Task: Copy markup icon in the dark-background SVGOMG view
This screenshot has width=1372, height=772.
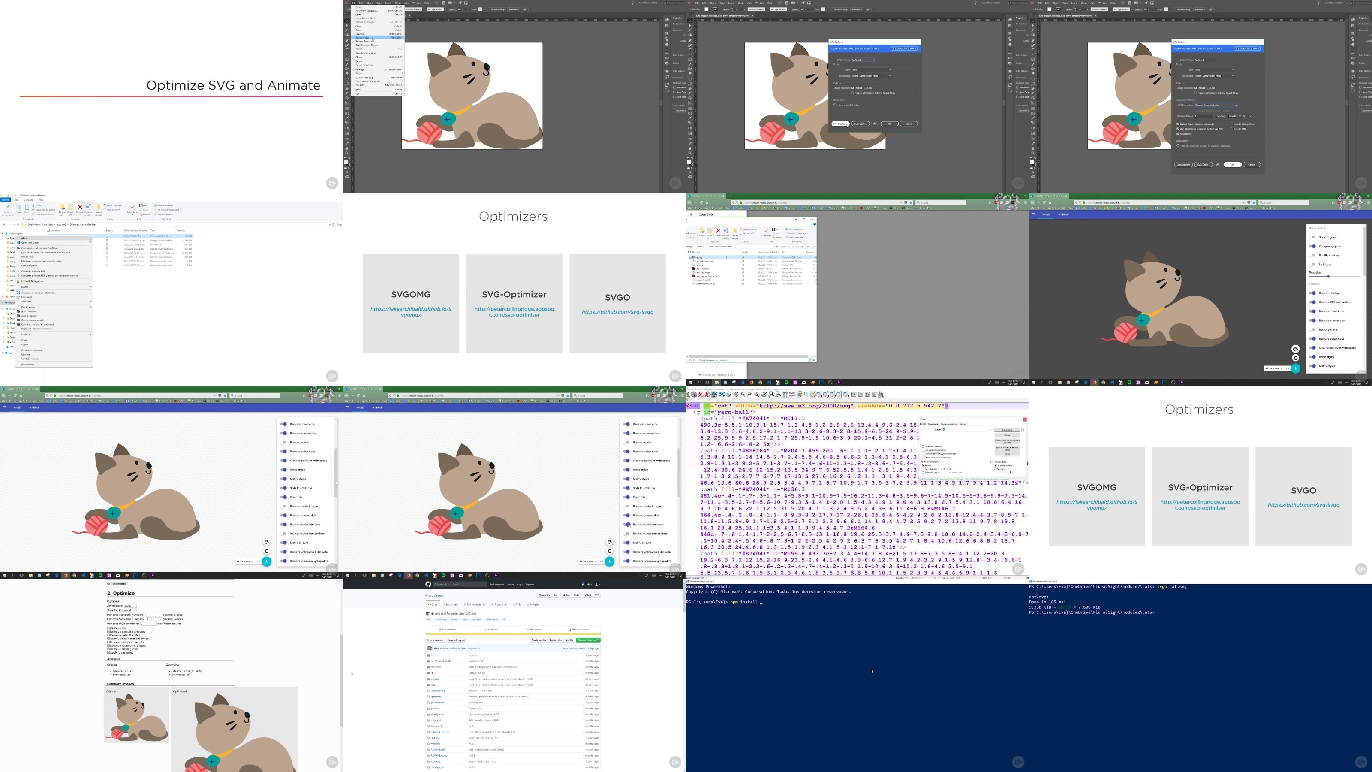Action: [1296, 358]
